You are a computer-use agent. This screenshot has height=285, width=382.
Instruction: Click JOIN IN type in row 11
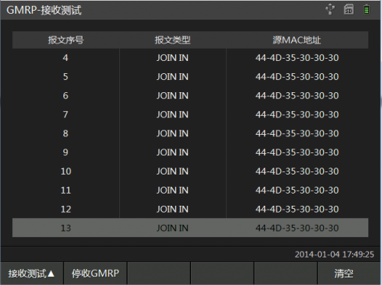pos(173,191)
